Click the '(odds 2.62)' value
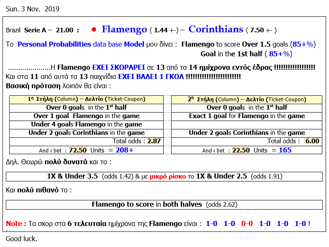 click(222, 205)
